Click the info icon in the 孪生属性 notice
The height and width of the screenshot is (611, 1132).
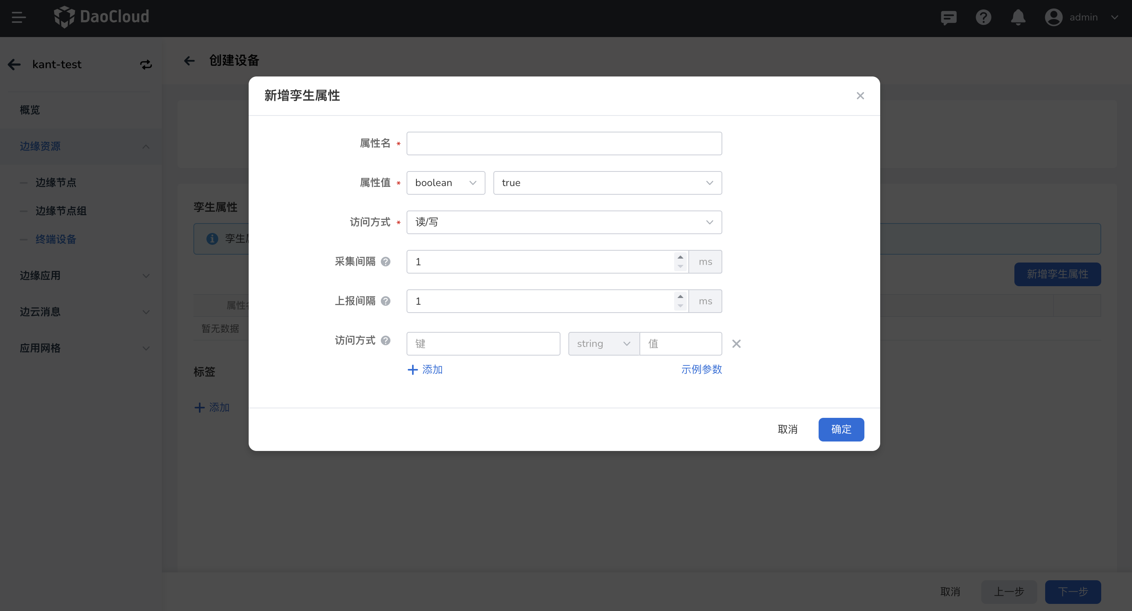click(212, 239)
